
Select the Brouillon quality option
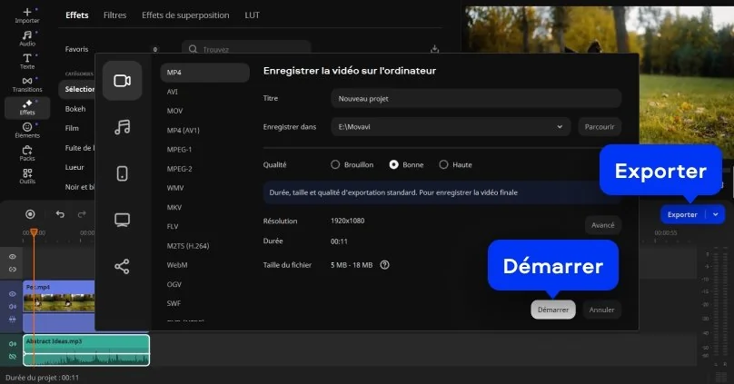[335, 165]
